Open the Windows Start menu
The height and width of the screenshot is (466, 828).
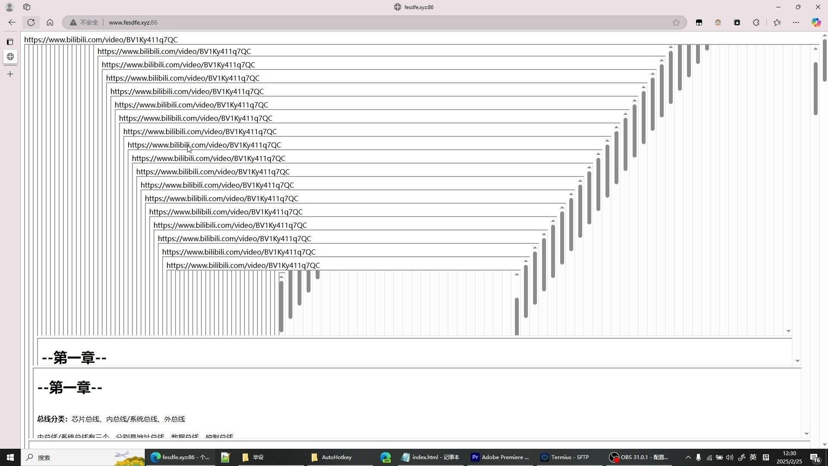pyautogui.click(x=10, y=457)
